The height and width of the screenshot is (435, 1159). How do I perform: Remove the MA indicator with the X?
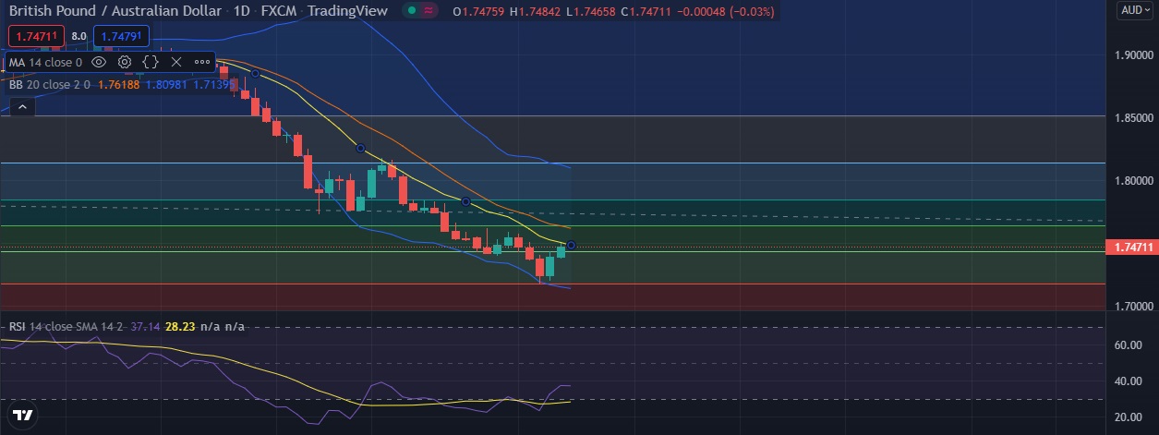[x=176, y=62]
